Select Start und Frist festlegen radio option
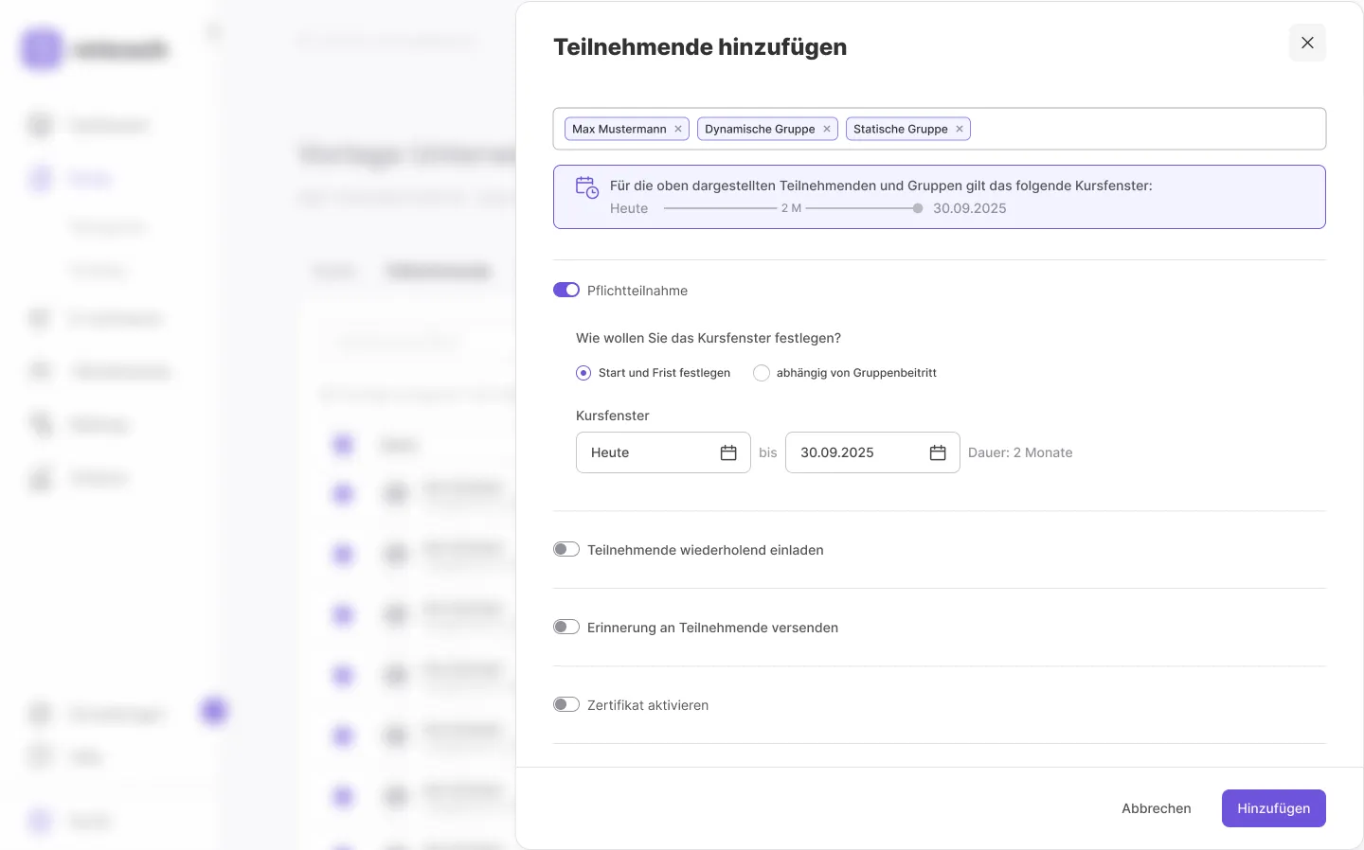This screenshot has width=1364, height=850. point(583,373)
